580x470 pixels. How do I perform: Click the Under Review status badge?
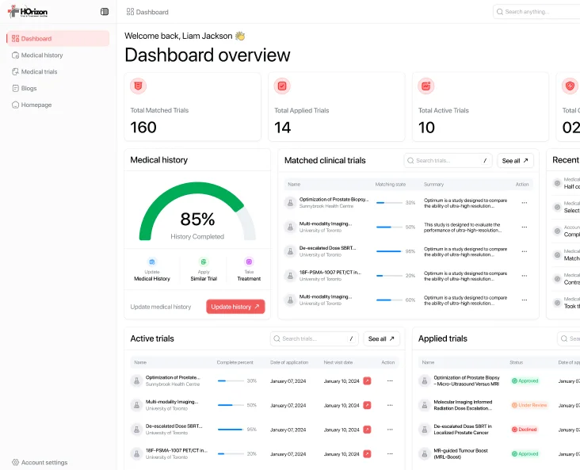click(529, 405)
